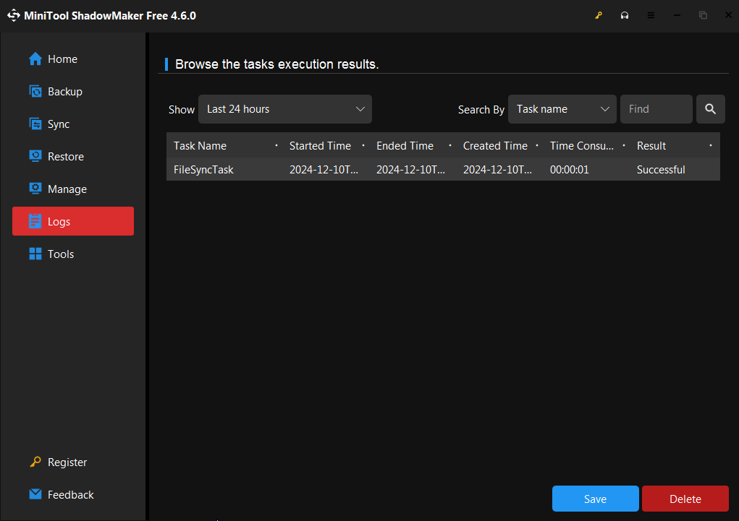Click into the Find input field
The width and height of the screenshot is (739, 521).
click(656, 109)
